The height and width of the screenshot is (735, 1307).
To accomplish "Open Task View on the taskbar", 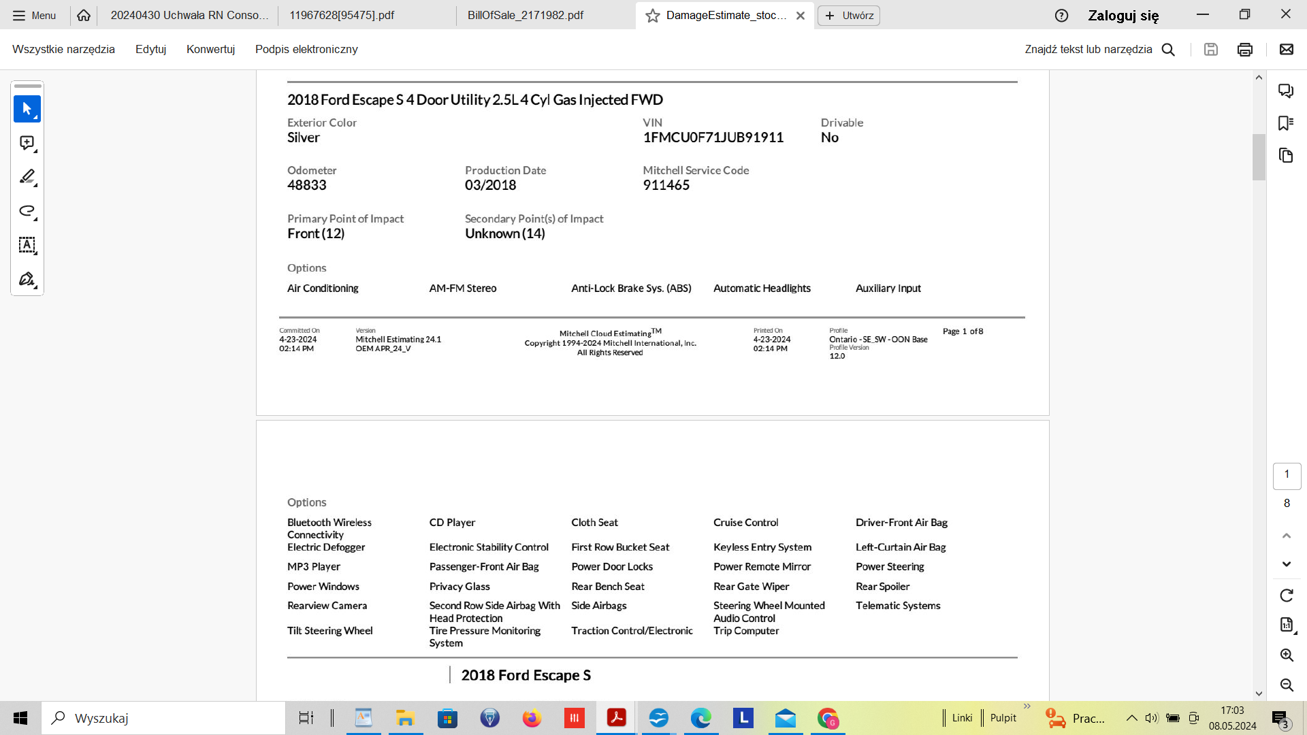I will (x=306, y=718).
